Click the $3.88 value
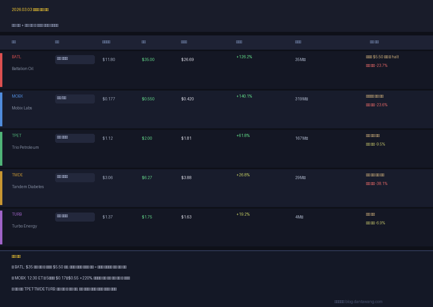Viewport: 433px width, 307px height. tap(187, 178)
